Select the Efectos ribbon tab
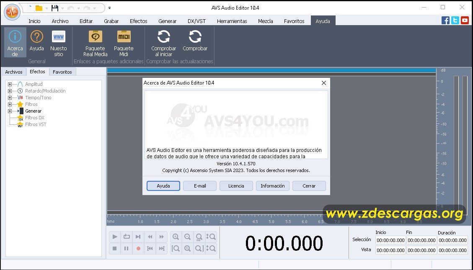Screen dimensions: 473x270 (138, 21)
